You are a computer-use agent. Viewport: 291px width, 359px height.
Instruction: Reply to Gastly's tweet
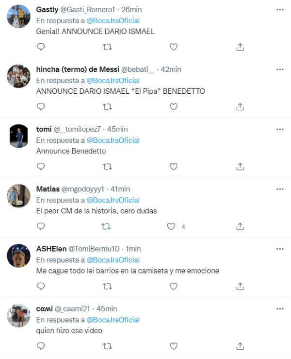point(41,47)
